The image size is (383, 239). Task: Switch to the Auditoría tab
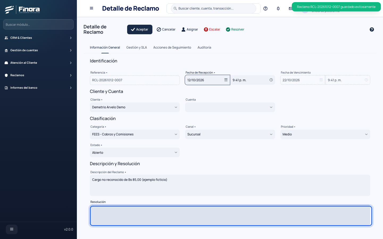pyautogui.click(x=204, y=48)
